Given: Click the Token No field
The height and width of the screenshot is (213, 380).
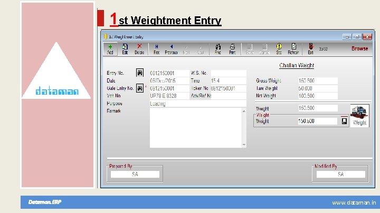Looking at the screenshot, I should pos(229,88).
